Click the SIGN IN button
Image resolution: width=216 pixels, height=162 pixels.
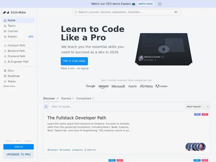(19, 147)
